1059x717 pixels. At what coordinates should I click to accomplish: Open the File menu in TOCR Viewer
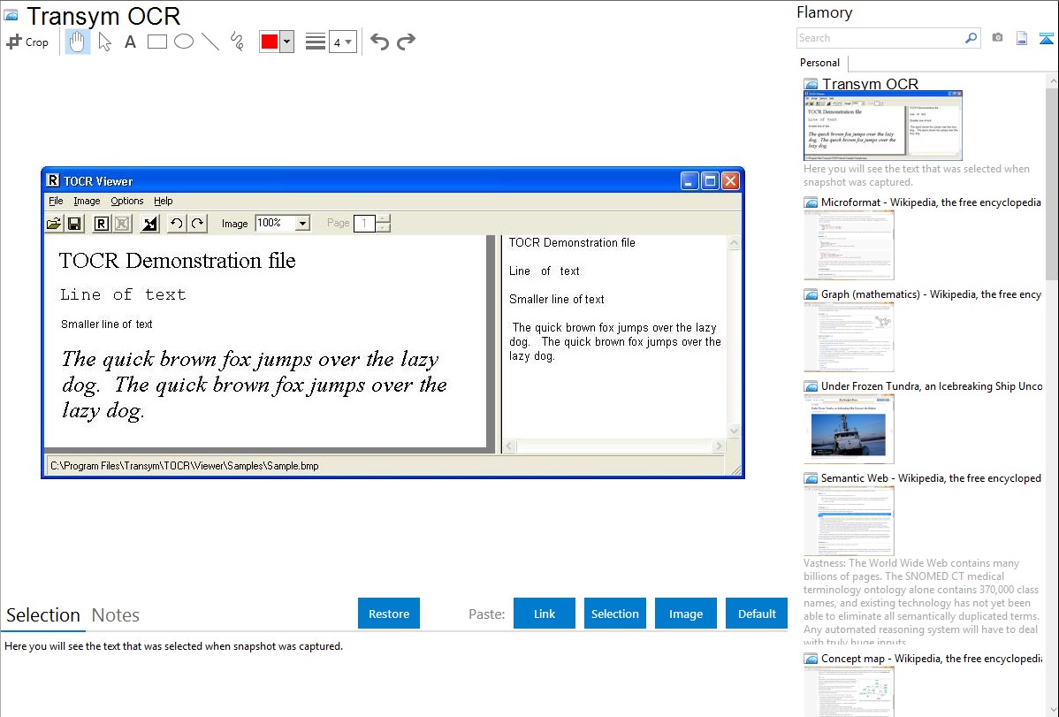tap(56, 201)
